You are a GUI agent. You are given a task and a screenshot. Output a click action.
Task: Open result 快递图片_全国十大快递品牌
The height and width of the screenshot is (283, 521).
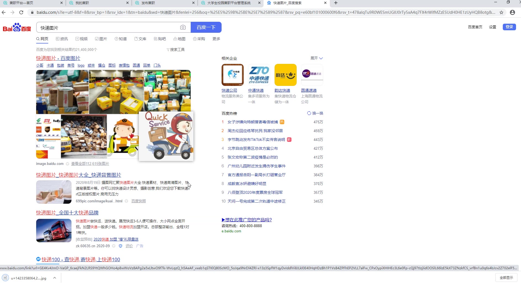coord(67,213)
